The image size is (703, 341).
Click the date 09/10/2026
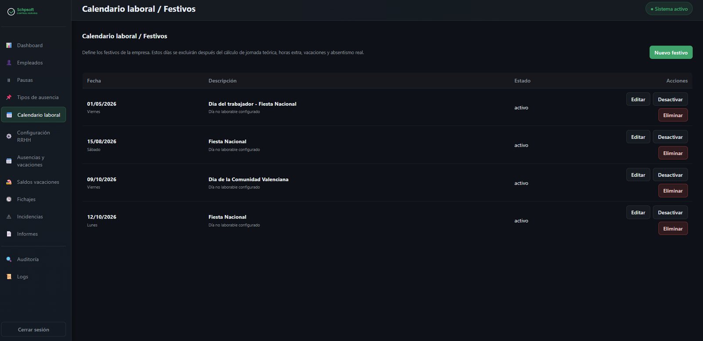101,179
